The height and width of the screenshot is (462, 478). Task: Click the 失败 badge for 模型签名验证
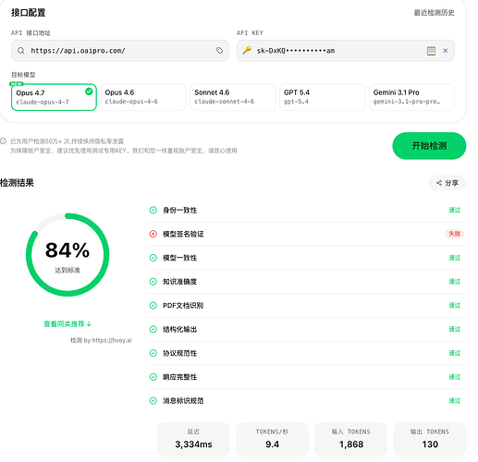coord(455,234)
